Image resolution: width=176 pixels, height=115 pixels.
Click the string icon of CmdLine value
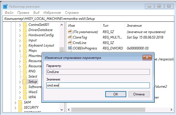click(70, 43)
